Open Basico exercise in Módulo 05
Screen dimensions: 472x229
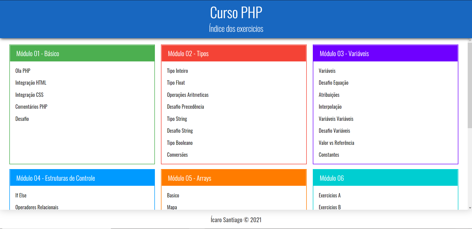[173, 195]
